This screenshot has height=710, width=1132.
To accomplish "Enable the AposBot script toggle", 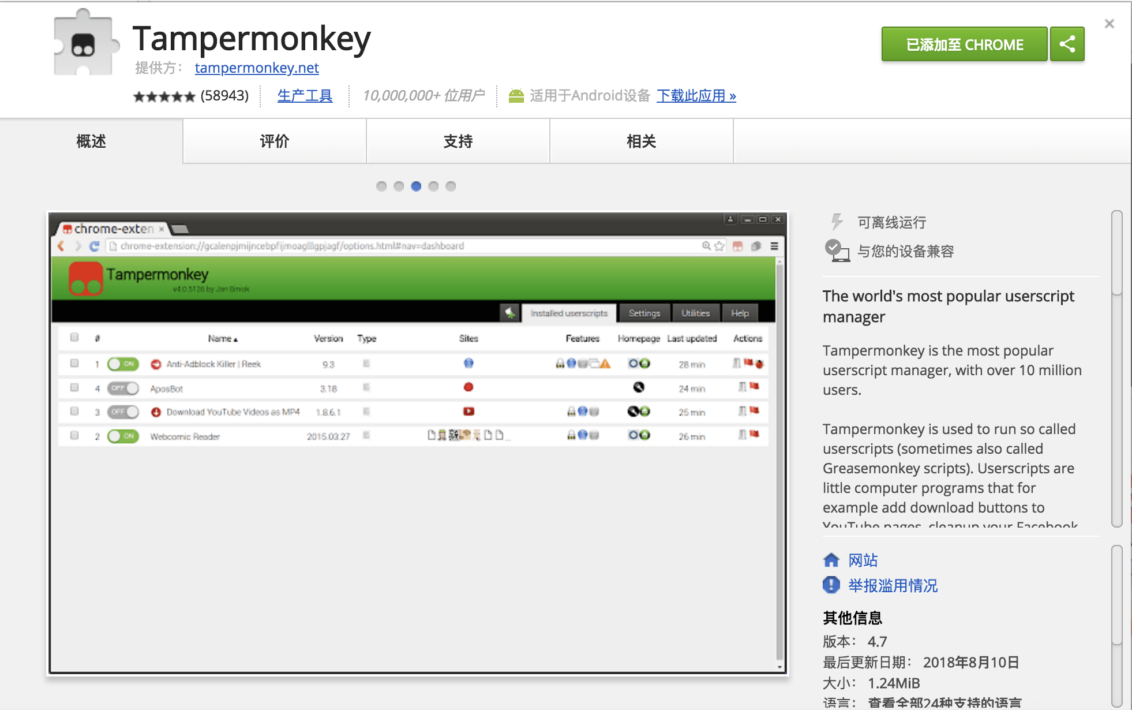I will [122, 388].
